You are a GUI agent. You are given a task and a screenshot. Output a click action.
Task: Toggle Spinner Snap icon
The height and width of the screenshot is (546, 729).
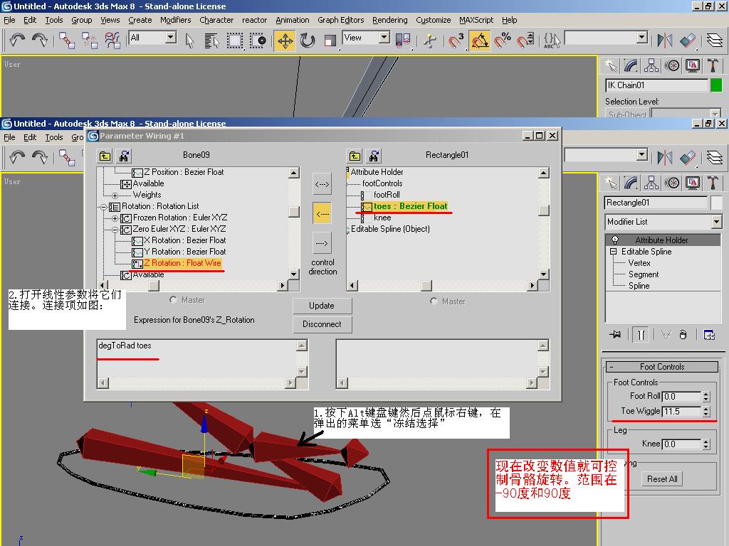(525, 41)
